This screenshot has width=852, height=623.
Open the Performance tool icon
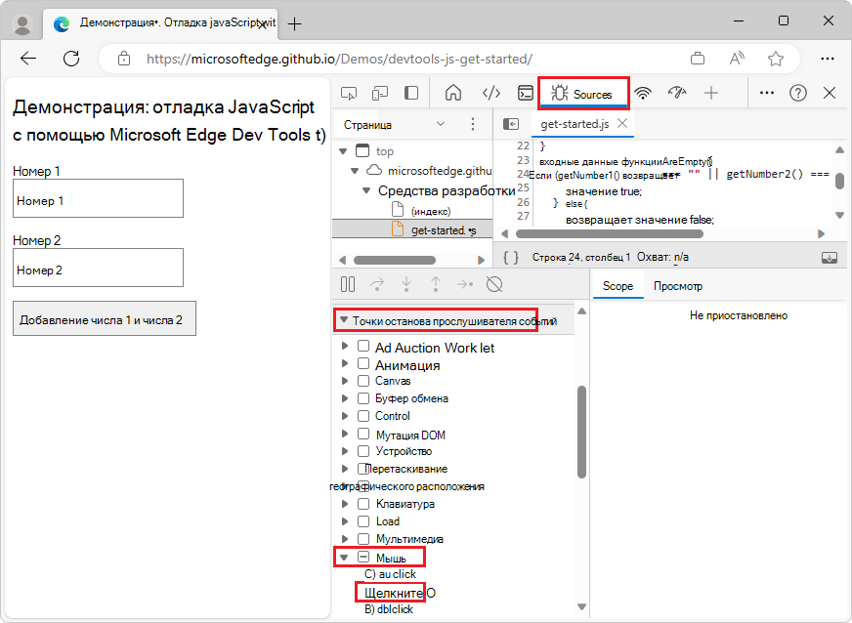[x=677, y=93]
